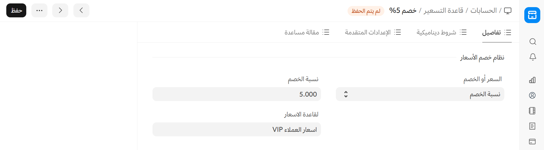
Task: Click the bar chart icon in sidebar
Action: point(532,80)
